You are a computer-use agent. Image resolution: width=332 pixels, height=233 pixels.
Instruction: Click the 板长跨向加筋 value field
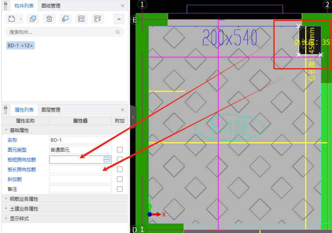coord(80,169)
